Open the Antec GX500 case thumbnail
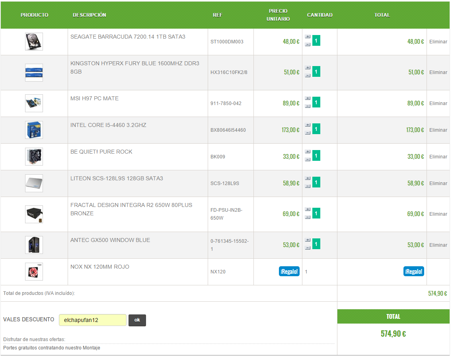Screen dimensions: 452x357 pos(34,245)
